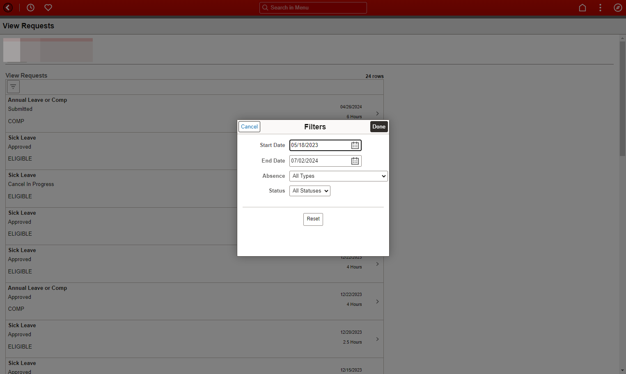This screenshot has width=626, height=374.
Task: Click the Cancel In Progress status text
Action: pyautogui.click(x=31, y=184)
